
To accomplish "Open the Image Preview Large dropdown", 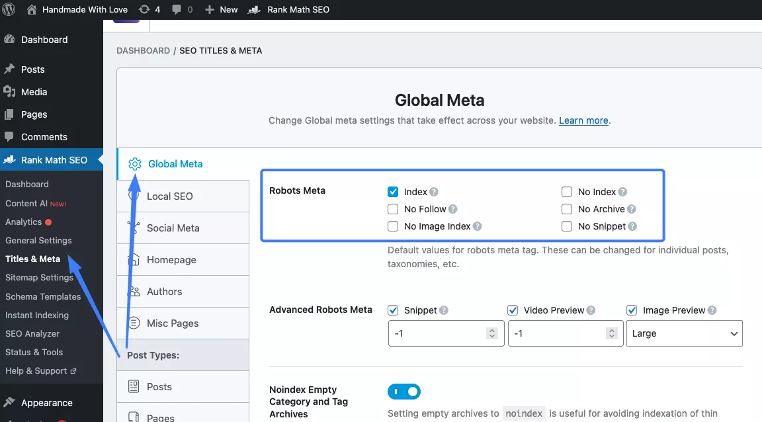I will [684, 333].
